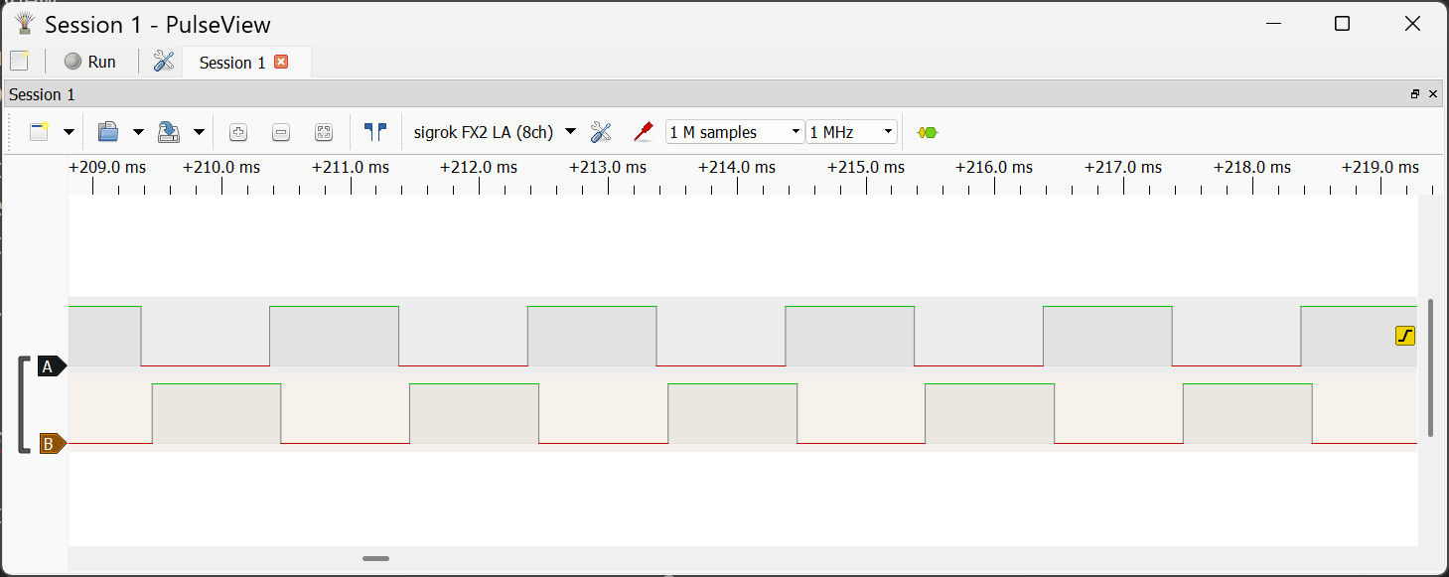
Task: Open the settings wrench beside Run
Action: tap(164, 62)
